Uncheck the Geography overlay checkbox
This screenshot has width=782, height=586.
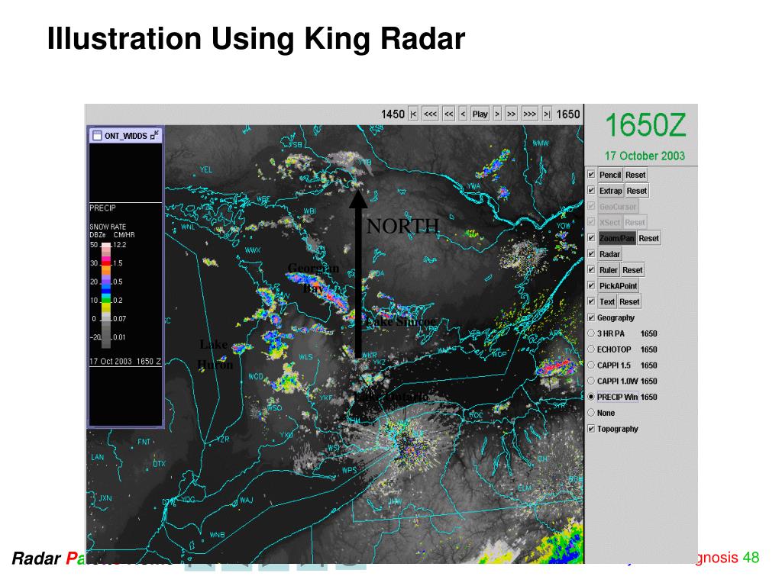click(x=591, y=317)
